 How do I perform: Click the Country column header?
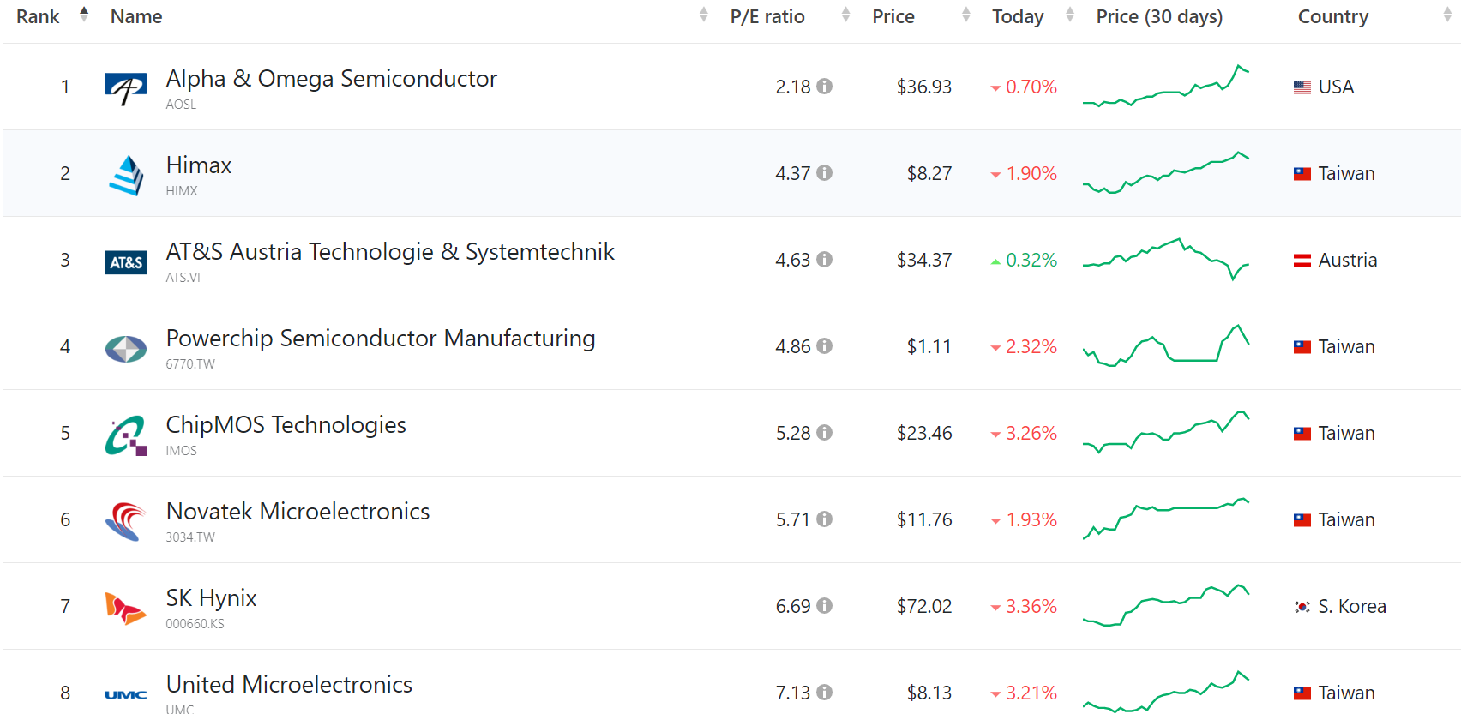click(1332, 15)
